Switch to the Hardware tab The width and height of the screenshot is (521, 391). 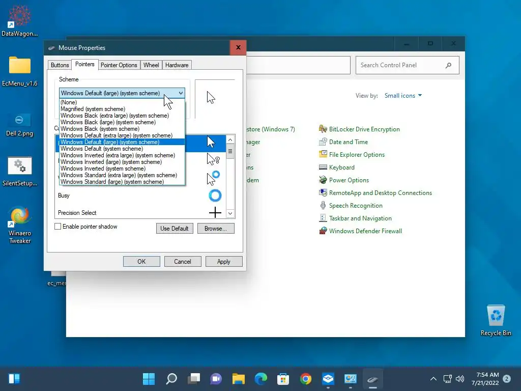click(177, 65)
